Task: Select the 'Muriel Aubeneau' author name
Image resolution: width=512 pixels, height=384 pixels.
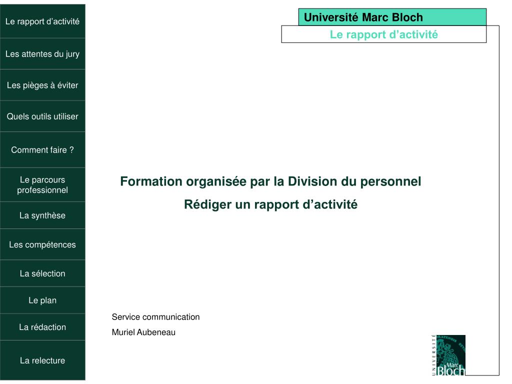Action: point(143,332)
